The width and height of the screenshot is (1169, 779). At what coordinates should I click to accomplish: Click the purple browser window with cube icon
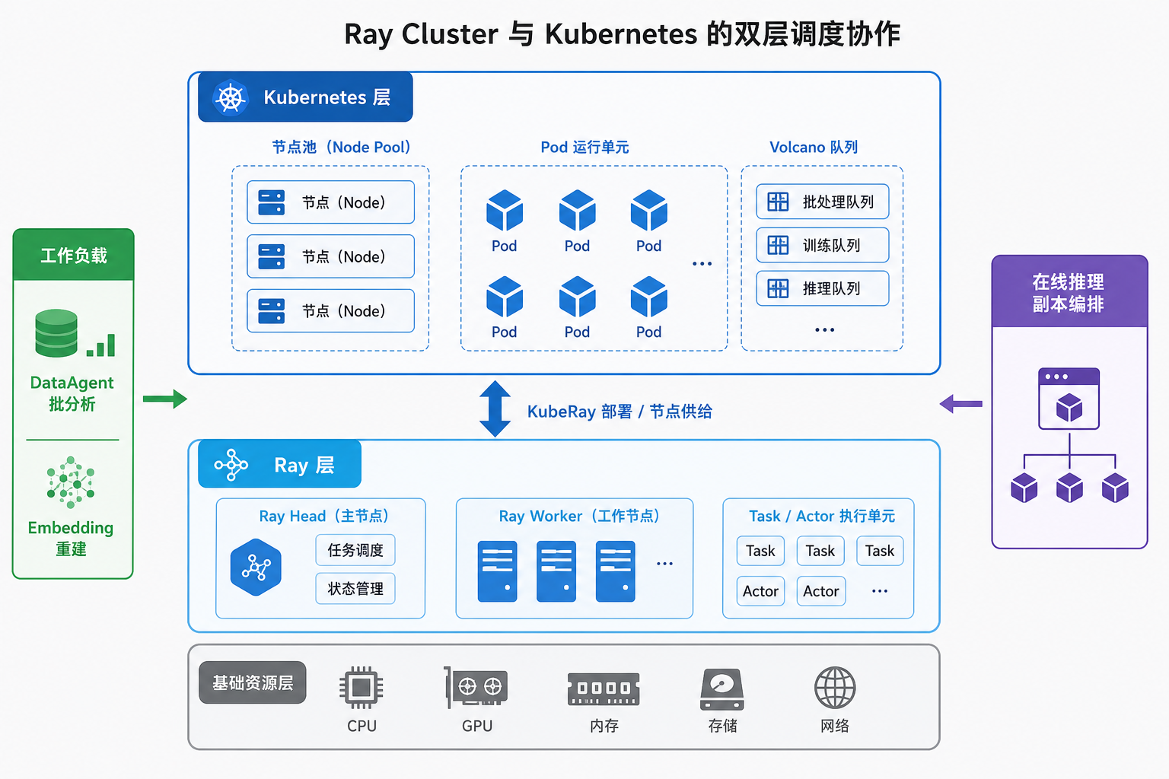tap(1069, 399)
